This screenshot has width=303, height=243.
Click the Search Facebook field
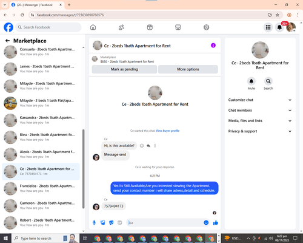coord(48,27)
